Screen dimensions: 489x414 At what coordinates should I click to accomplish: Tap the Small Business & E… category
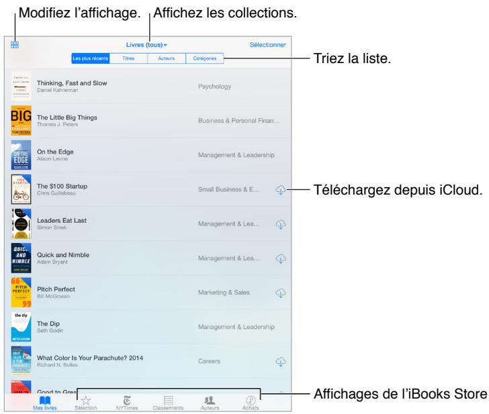pos(228,189)
